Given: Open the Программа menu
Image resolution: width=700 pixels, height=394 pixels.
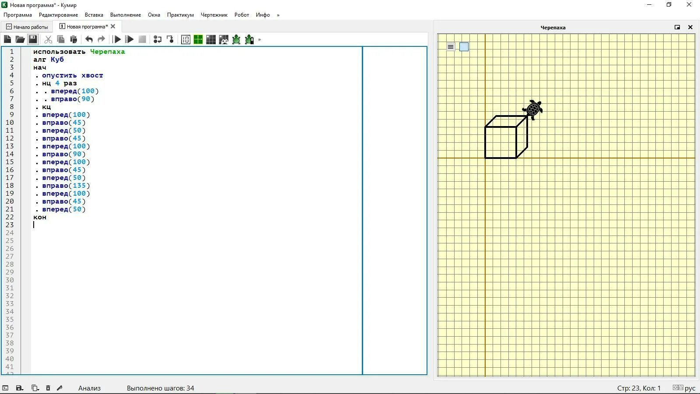Looking at the screenshot, I should point(17,15).
